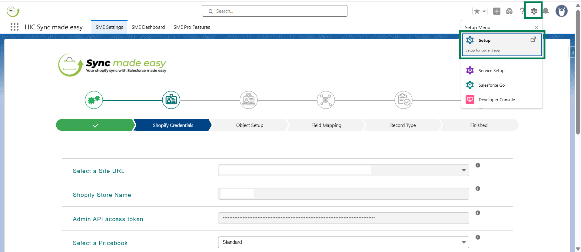Click the Object Setup step circle icon
Screen dimensions: 581x252
click(248, 100)
